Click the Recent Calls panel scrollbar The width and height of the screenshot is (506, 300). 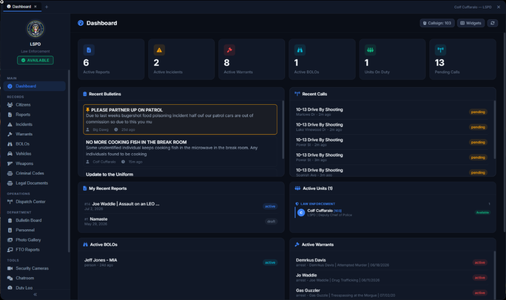click(x=494, y=129)
